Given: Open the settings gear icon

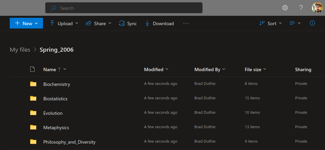Looking at the screenshot, I should [x=285, y=8].
